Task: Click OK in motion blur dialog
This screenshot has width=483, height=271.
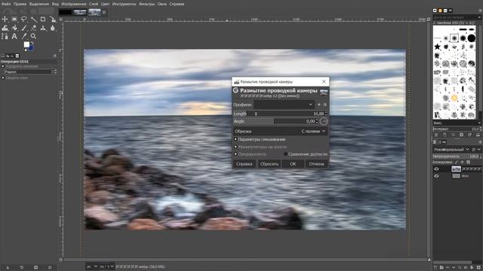Action: pyautogui.click(x=293, y=164)
